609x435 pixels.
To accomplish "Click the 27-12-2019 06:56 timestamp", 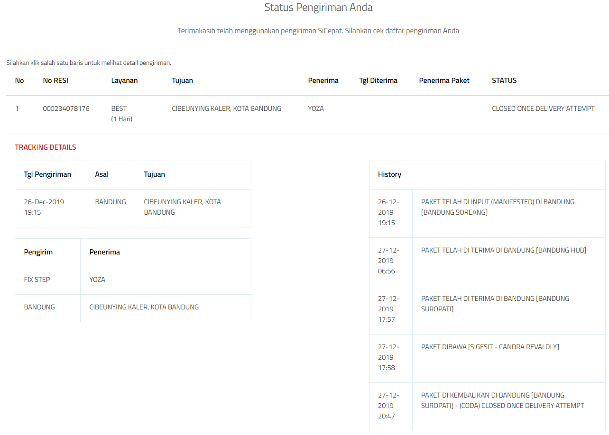I will click(389, 261).
